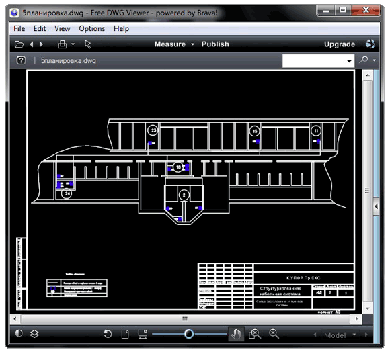The image size is (390, 354).
Task: Select the zoom window tool
Action: point(255,334)
